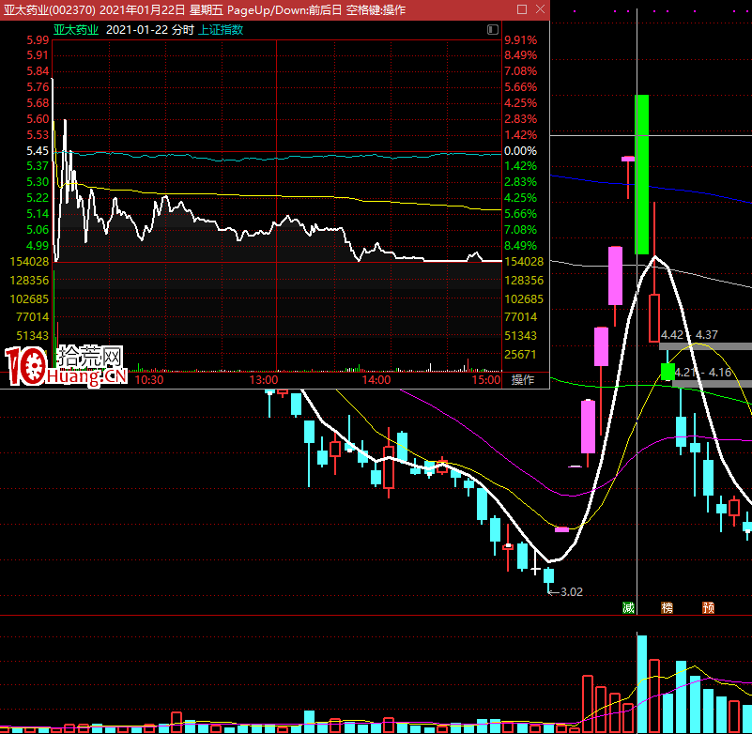Viewport: 752px width, 734px height.
Task: Click the 4.42 - 4.37 gap annotation
Action: 690,335
